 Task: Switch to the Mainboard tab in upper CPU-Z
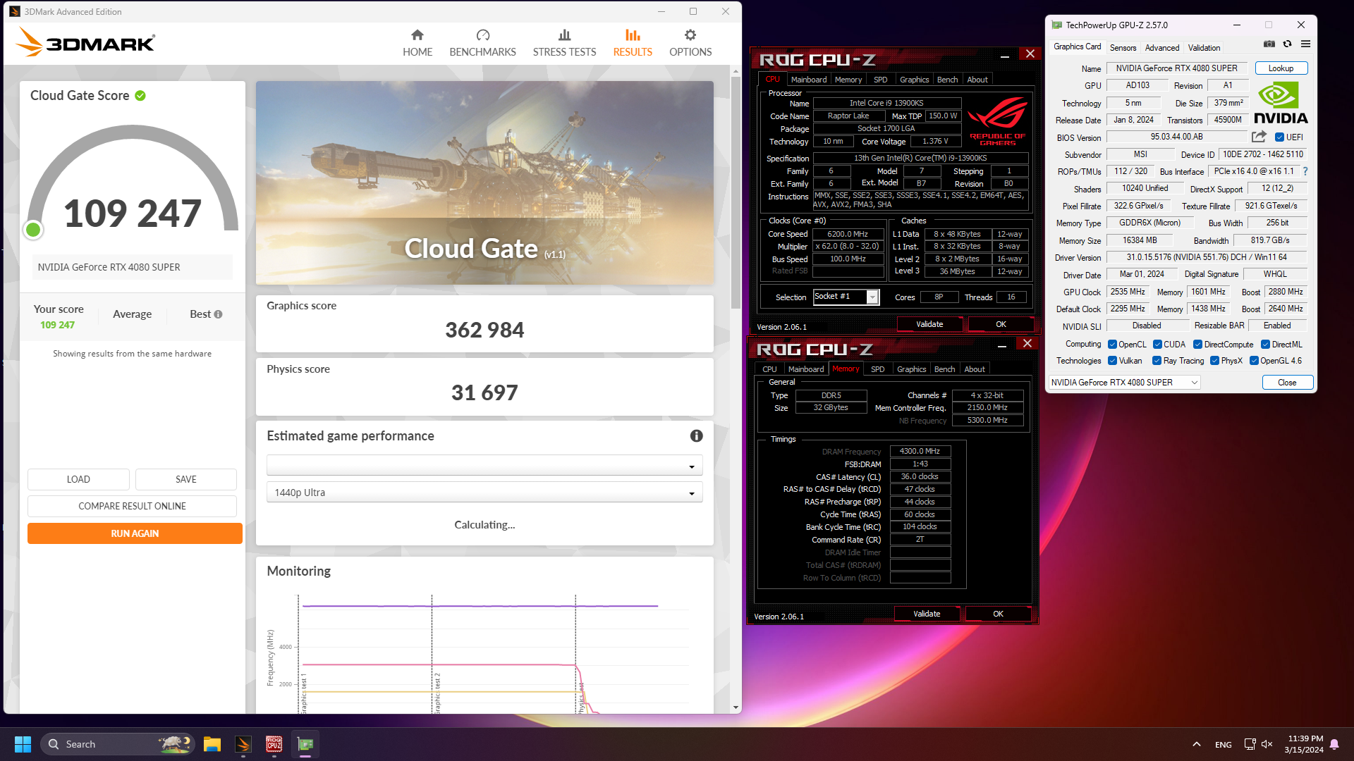[808, 80]
